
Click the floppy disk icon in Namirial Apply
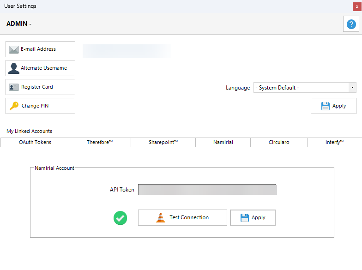click(x=245, y=218)
